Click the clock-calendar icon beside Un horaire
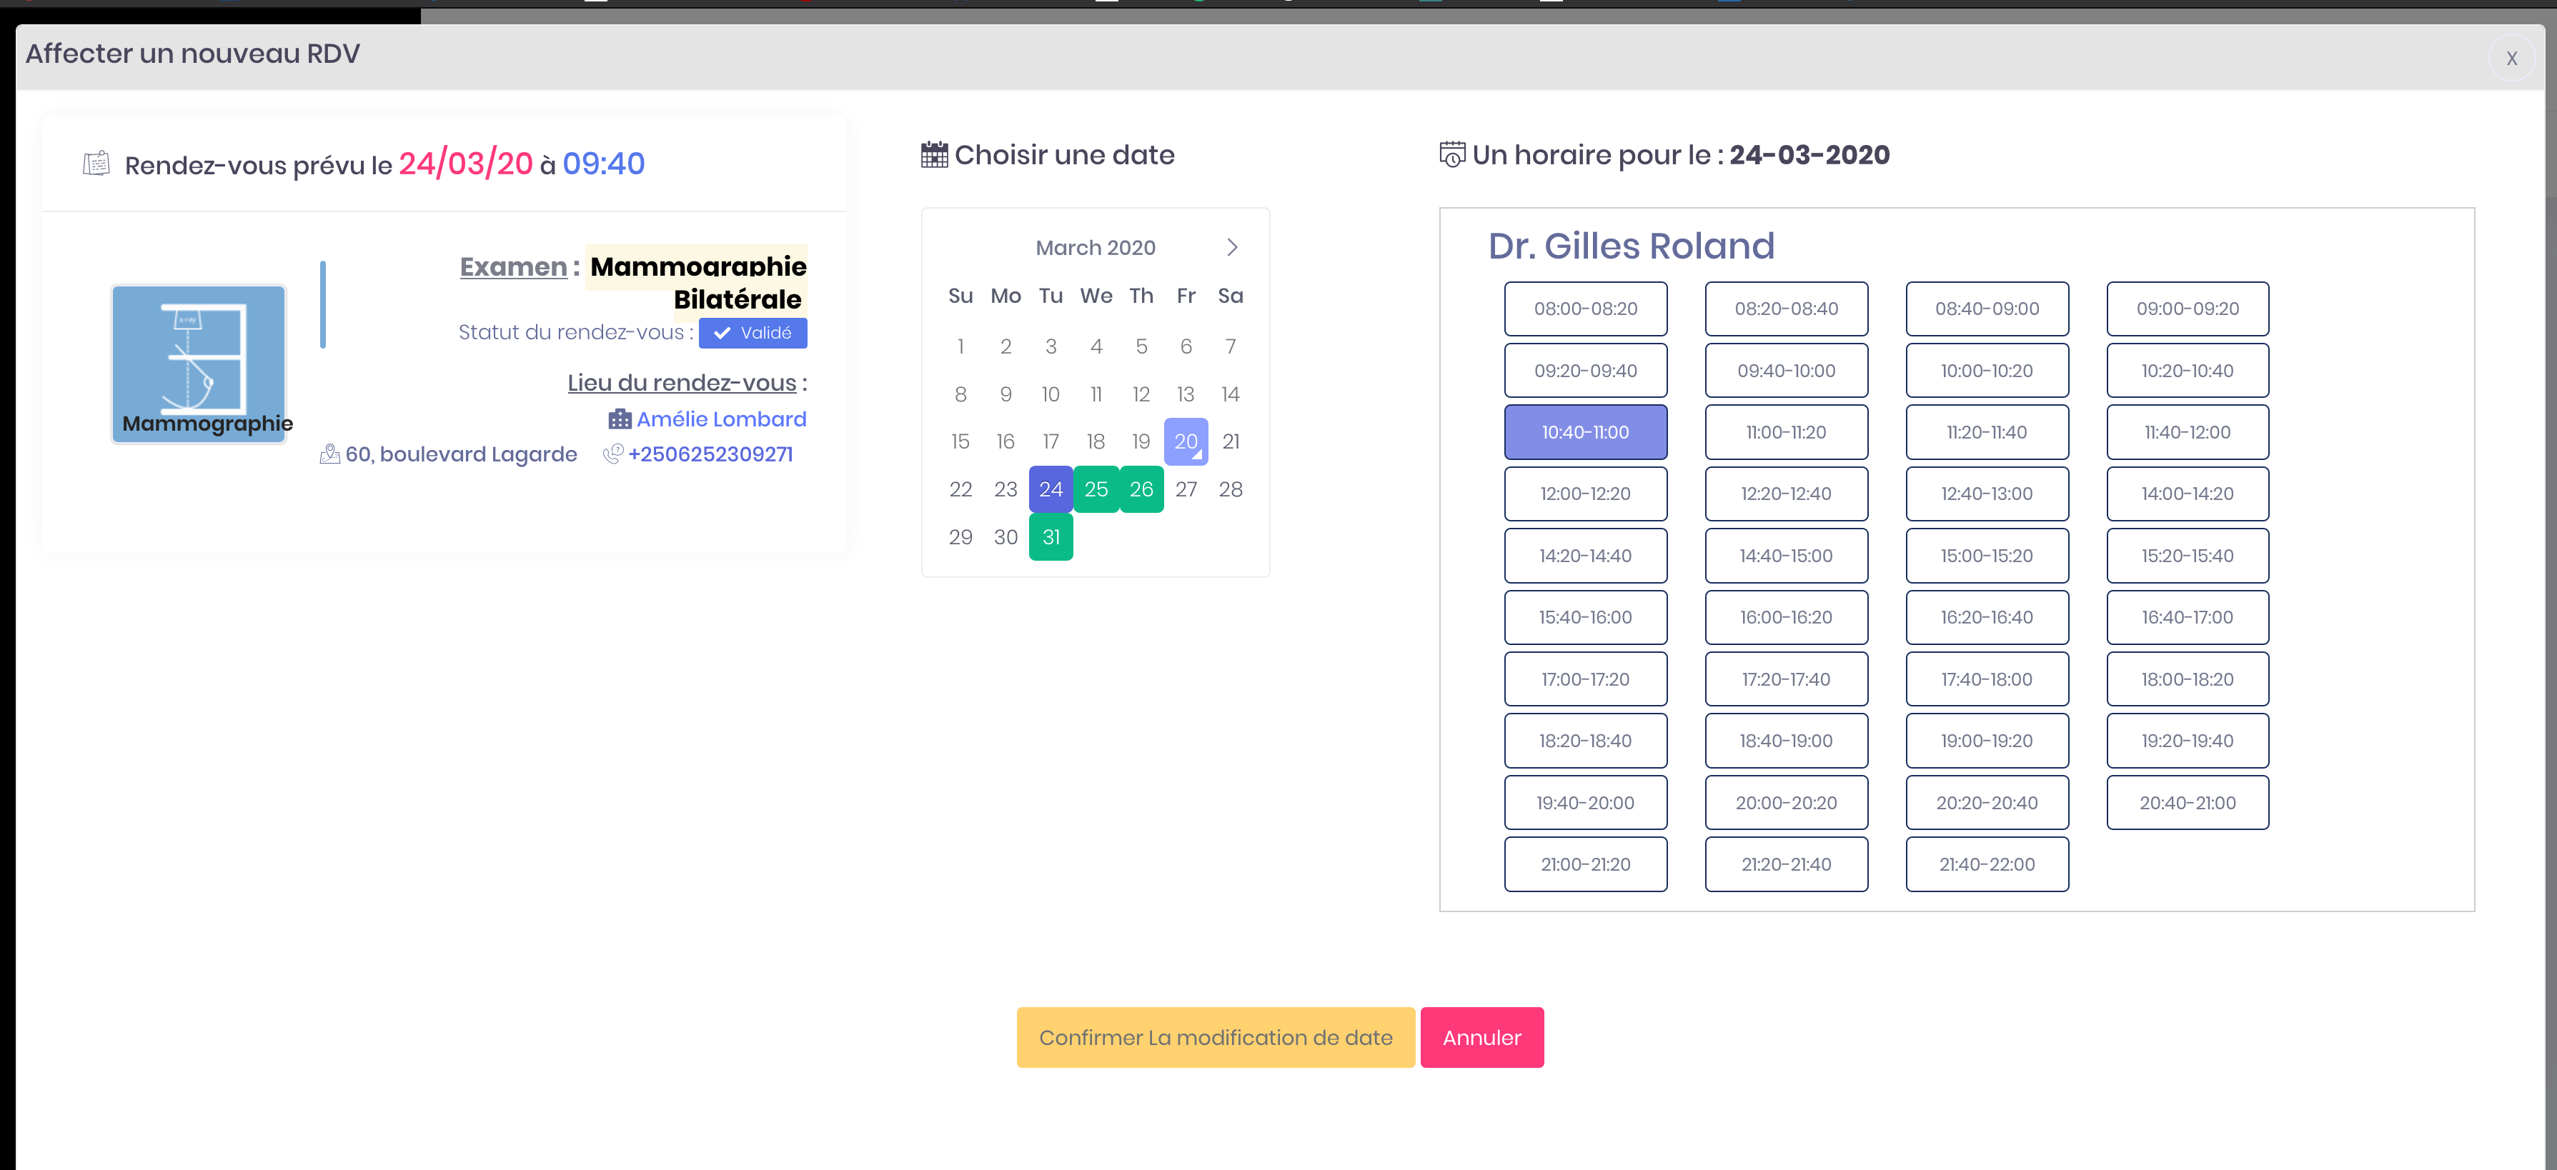This screenshot has width=2557, height=1170. pyautogui.click(x=1451, y=155)
